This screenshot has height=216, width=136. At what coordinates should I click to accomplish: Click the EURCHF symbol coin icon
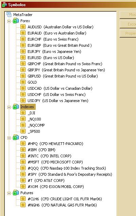pyautogui.click(x=23, y=39)
